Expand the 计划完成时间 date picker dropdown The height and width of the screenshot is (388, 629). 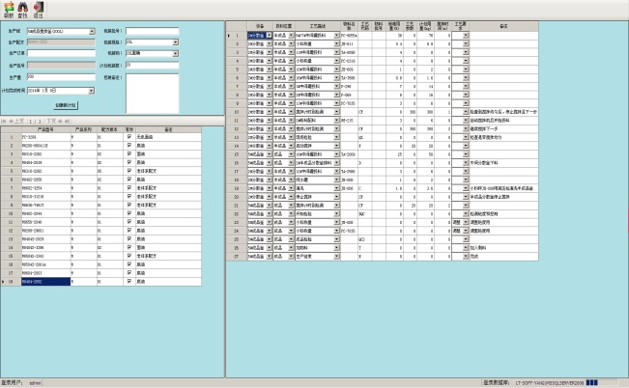click(92, 90)
